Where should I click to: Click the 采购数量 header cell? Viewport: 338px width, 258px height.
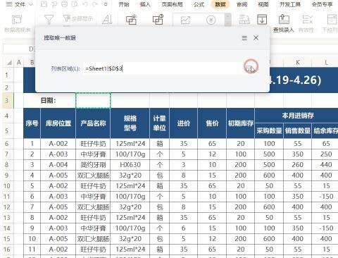[x=269, y=130]
